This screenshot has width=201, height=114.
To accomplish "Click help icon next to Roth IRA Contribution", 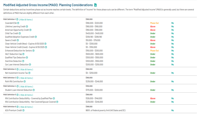I will pyautogui.click(x=25, y=82).
